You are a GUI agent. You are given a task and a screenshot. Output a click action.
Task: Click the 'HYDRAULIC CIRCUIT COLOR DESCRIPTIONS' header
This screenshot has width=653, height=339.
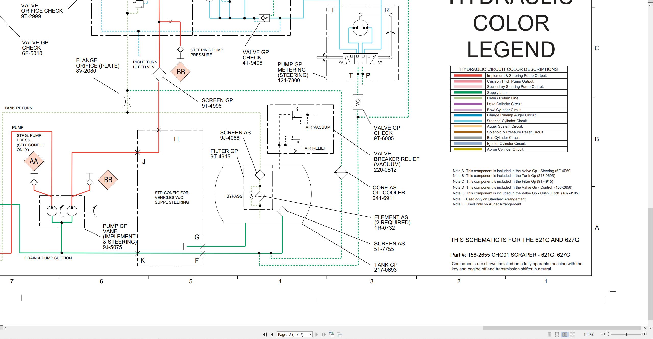point(509,69)
